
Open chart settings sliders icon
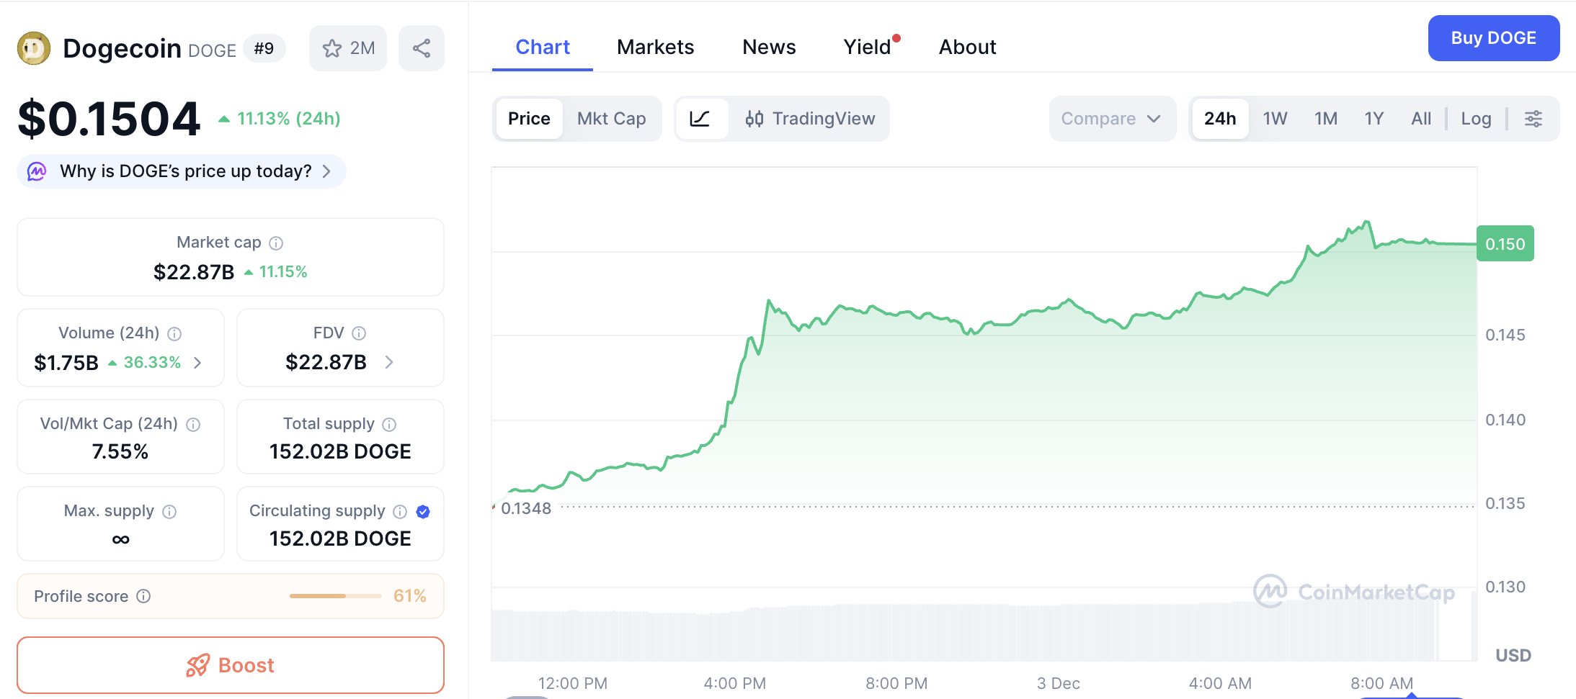[1533, 119]
